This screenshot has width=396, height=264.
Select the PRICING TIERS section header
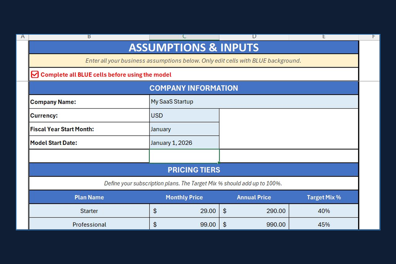point(194,170)
